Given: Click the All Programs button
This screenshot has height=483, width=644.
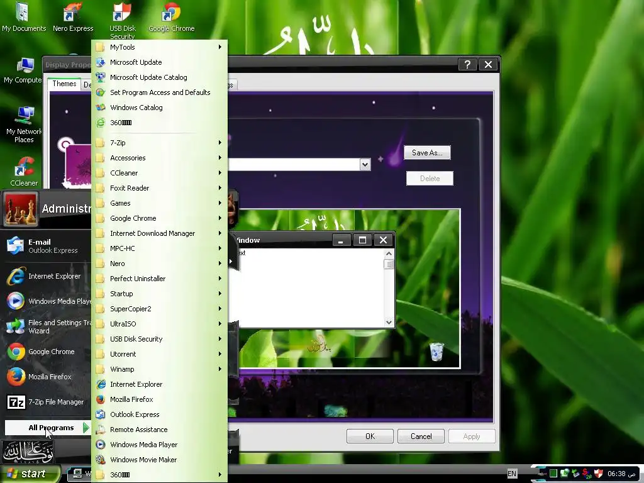Looking at the screenshot, I should click(x=48, y=428).
